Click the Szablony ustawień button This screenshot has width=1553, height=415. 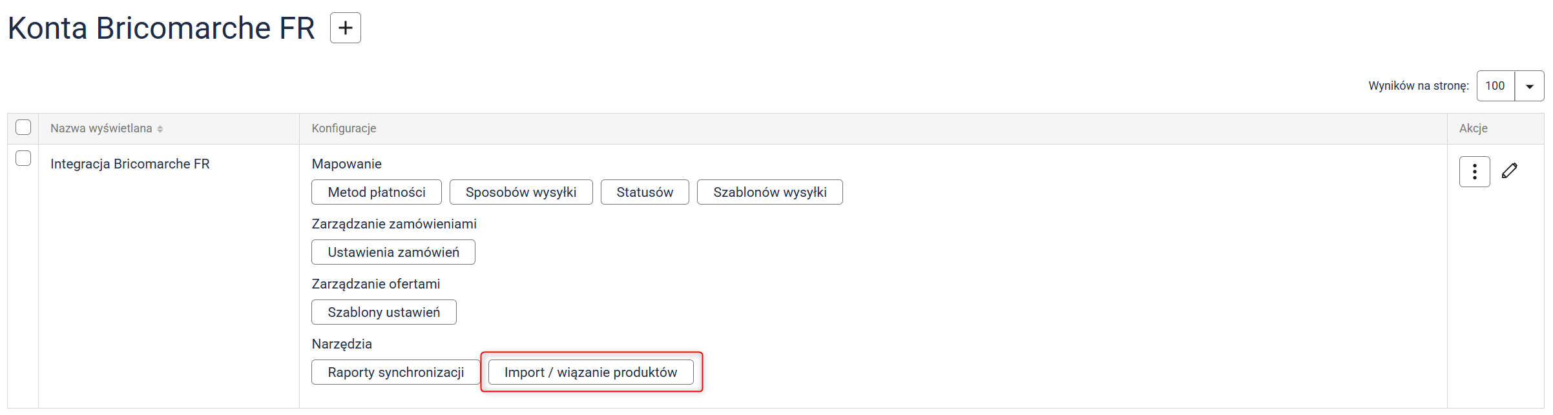pyautogui.click(x=384, y=312)
